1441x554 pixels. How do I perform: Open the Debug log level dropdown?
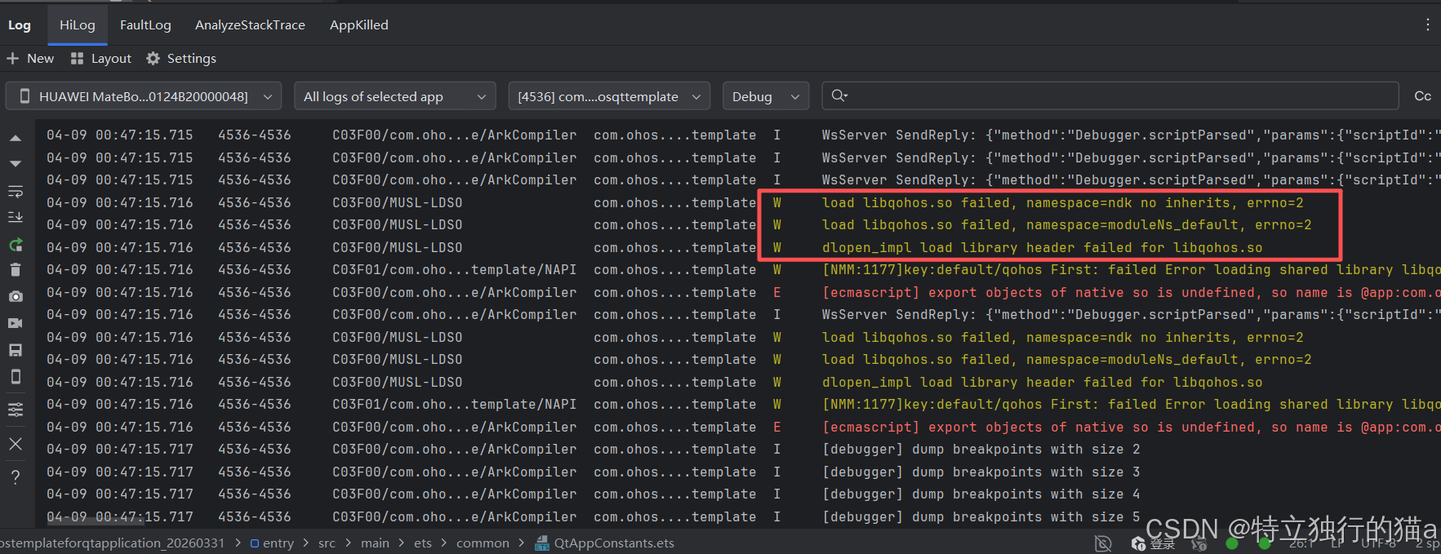765,96
